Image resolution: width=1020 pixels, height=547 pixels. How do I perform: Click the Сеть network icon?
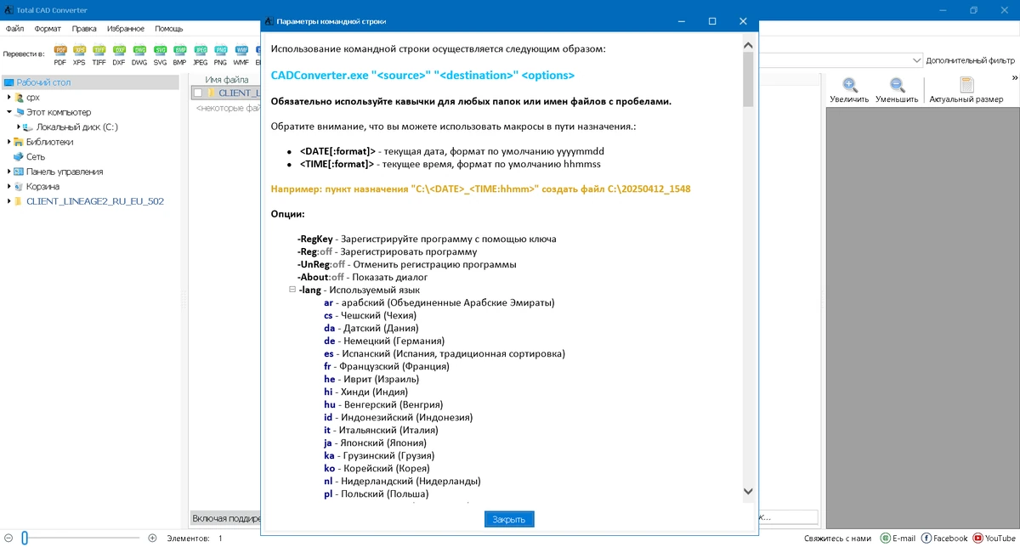click(x=18, y=156)
